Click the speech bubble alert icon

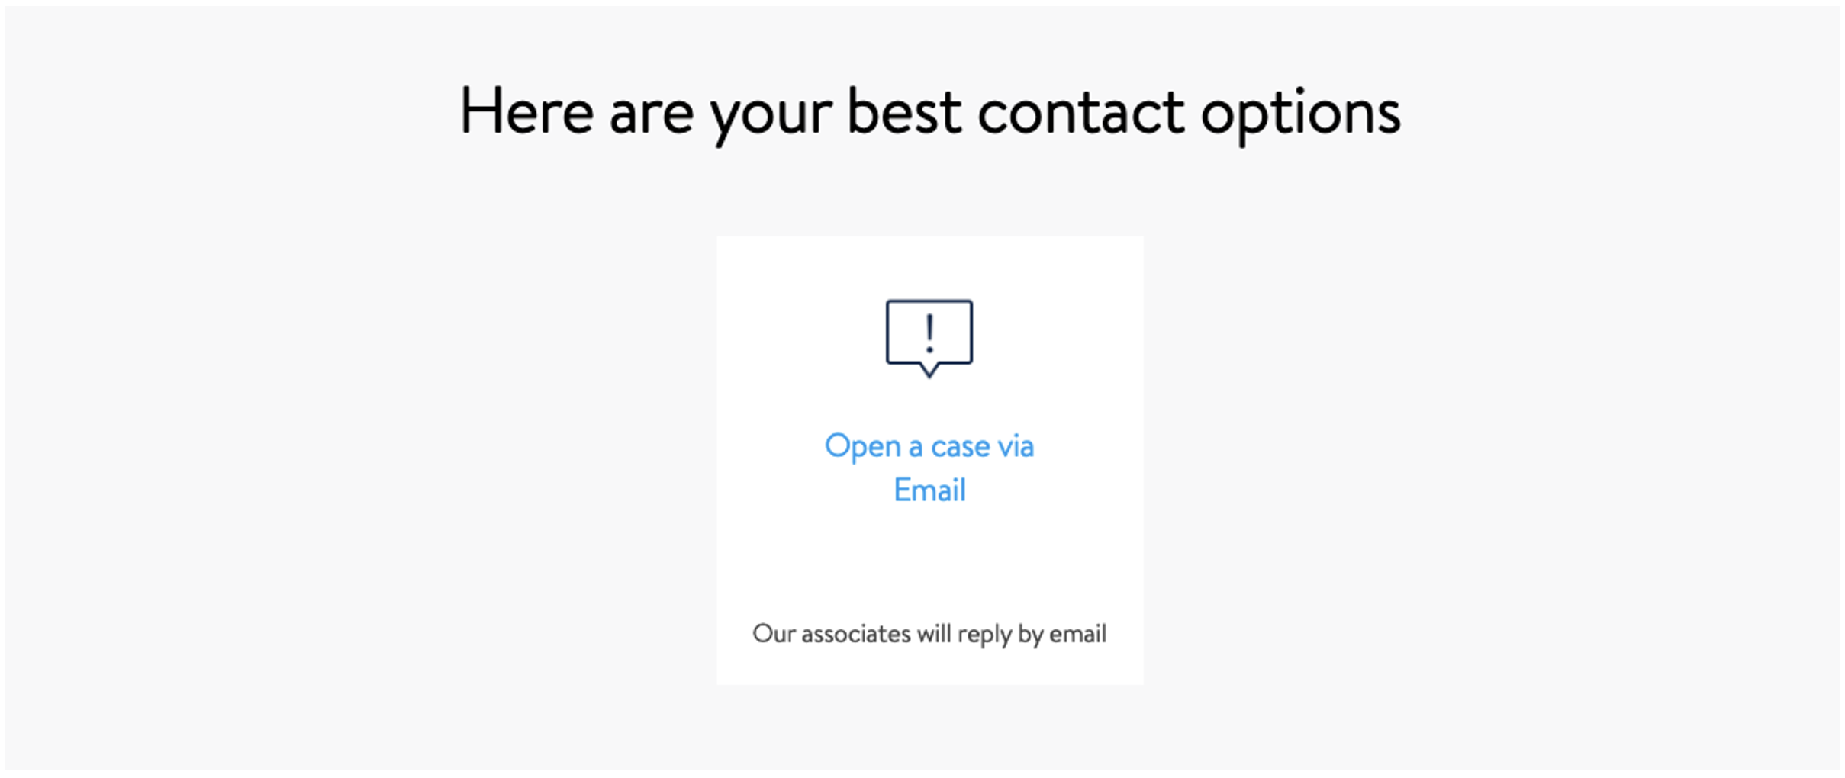(929, 338)
